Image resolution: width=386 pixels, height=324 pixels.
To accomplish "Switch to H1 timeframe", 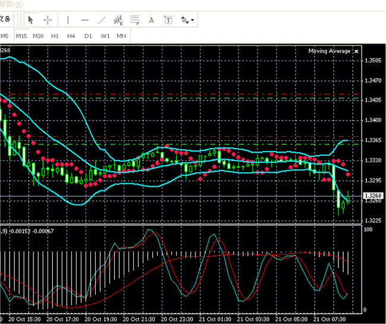I will point(55,36).
